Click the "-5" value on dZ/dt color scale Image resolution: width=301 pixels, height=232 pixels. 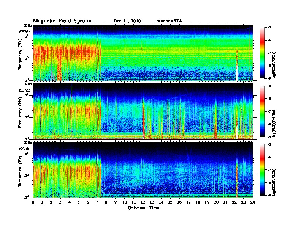[x=269, y=144]
